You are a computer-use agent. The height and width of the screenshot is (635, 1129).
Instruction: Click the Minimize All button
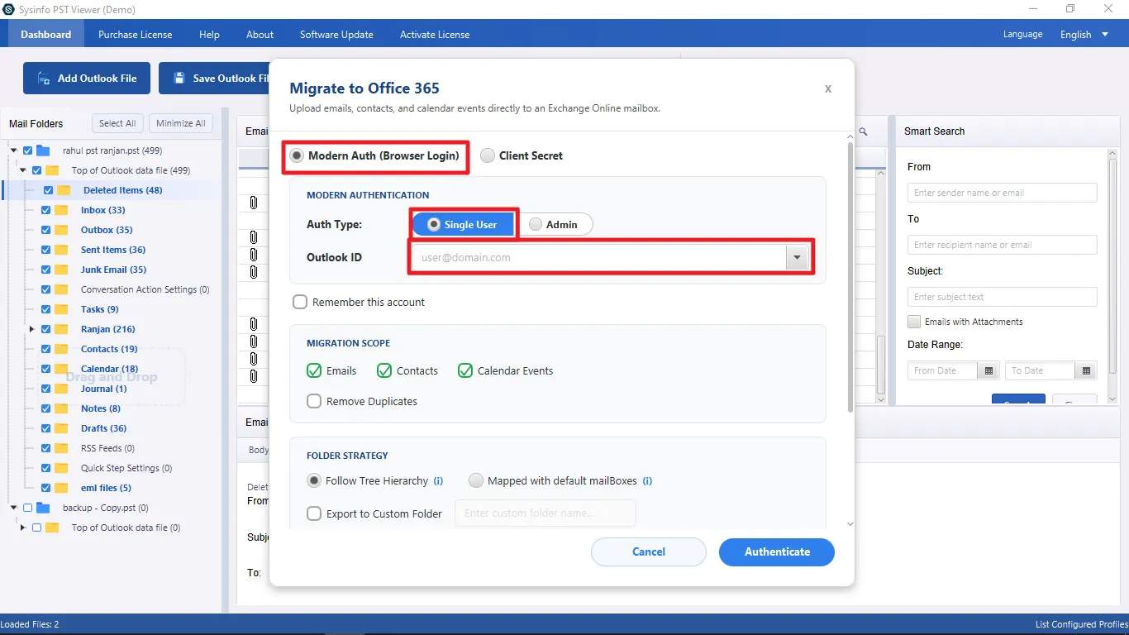tap(181, 123)
